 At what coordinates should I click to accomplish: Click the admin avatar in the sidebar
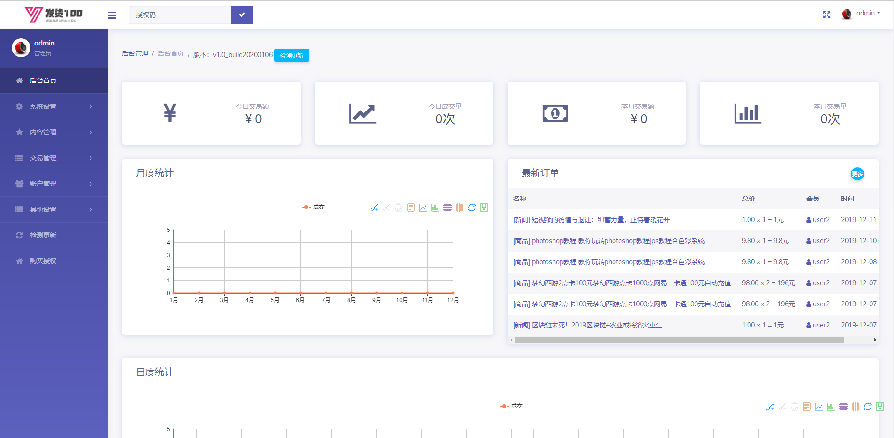(21, 47)
